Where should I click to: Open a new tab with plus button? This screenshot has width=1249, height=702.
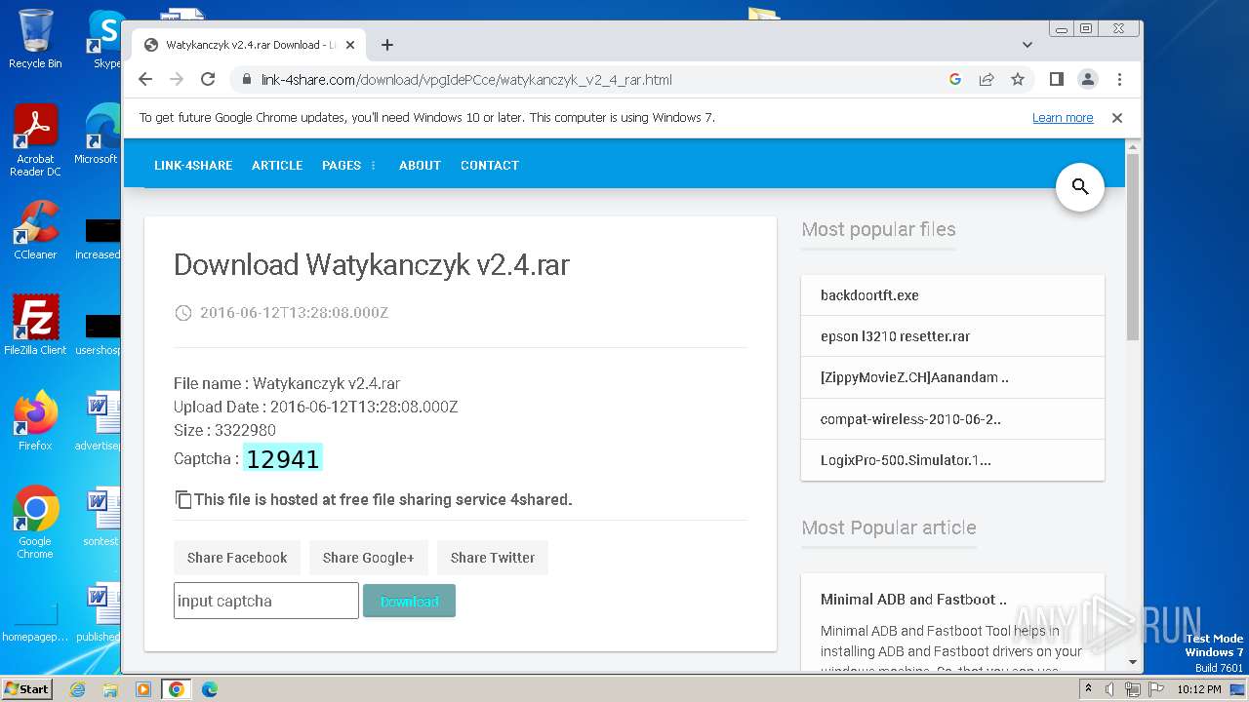(x=387, y=45)
